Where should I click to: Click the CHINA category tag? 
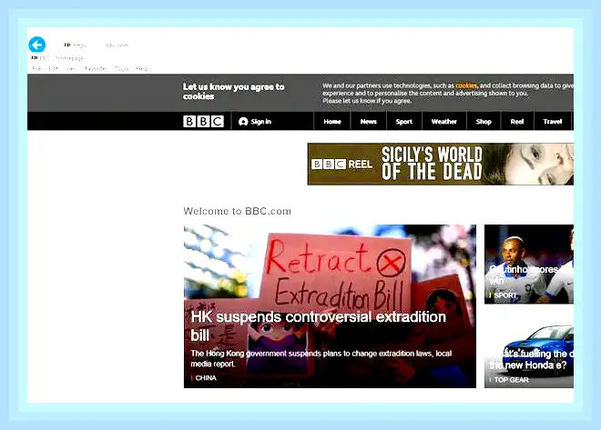point(206,378)
